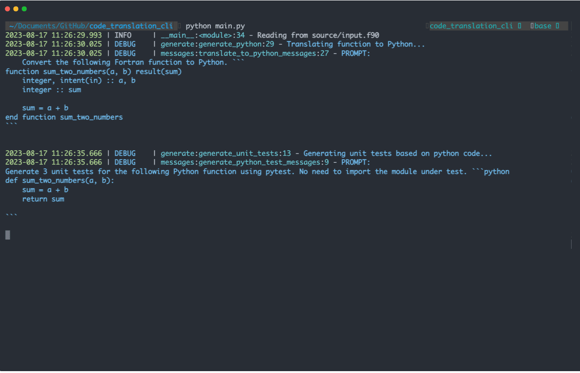This screenshot has height=373, width=580.
Task: Select the right-side code_translation_cli prompt segment
Action: (x=471, y=26)
